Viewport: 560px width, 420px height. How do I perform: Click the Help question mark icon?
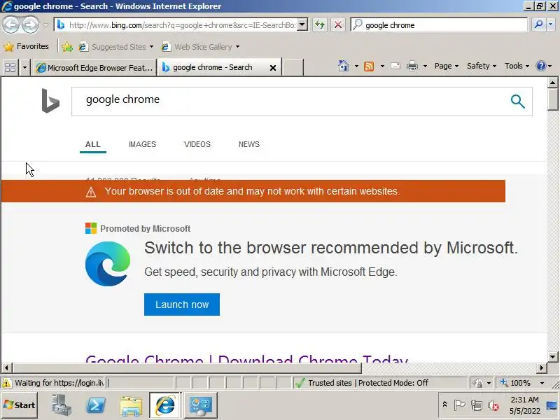(541, 66)
